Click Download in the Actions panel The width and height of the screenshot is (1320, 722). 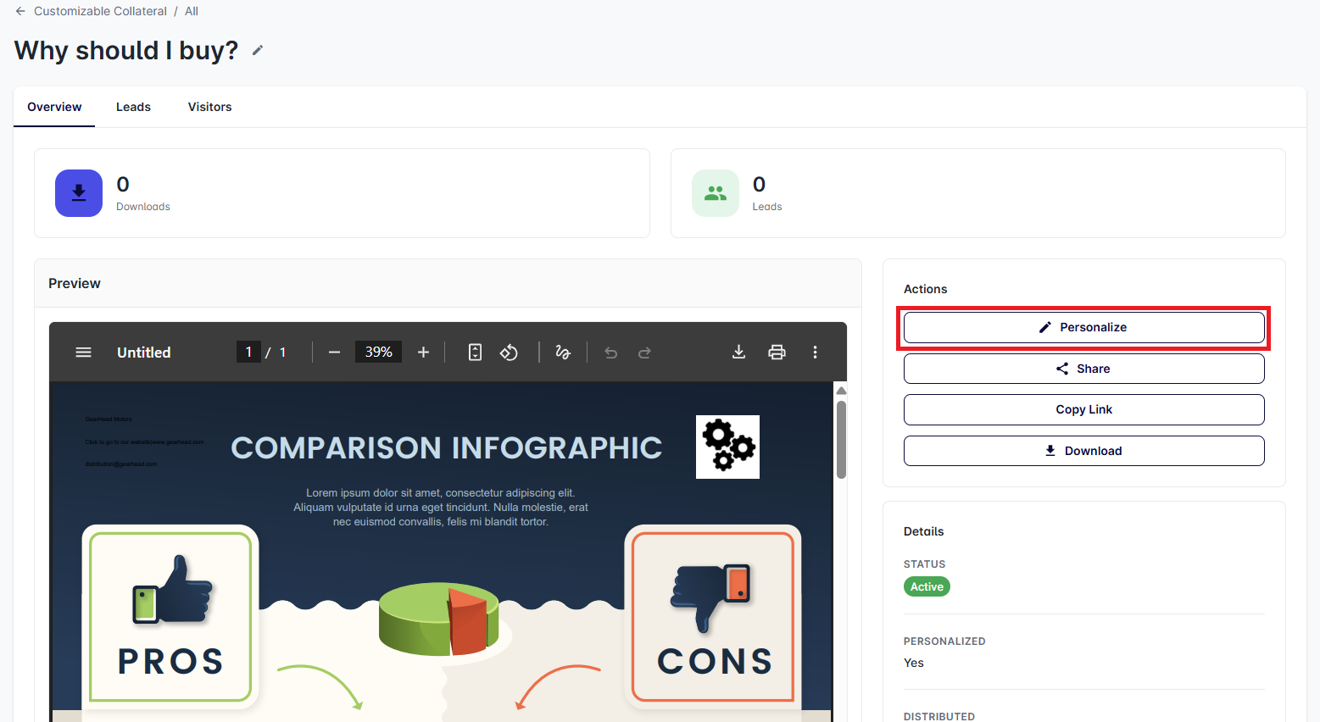tap(1083, 451)
